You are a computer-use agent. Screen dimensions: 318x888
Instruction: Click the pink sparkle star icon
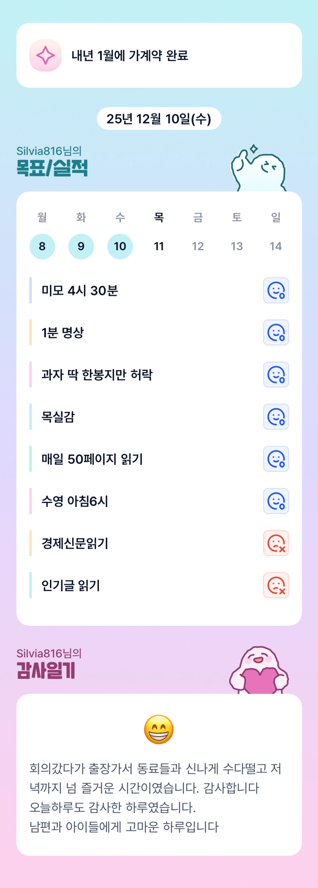45,55
